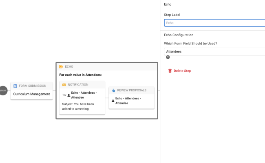The height and width of the screenshot is (163, 265).
Task: Click the NOTIFICATION header label
Action: point(78,85)
